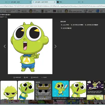Close the '신비 금비 - 검색' tab

[30, 2]
